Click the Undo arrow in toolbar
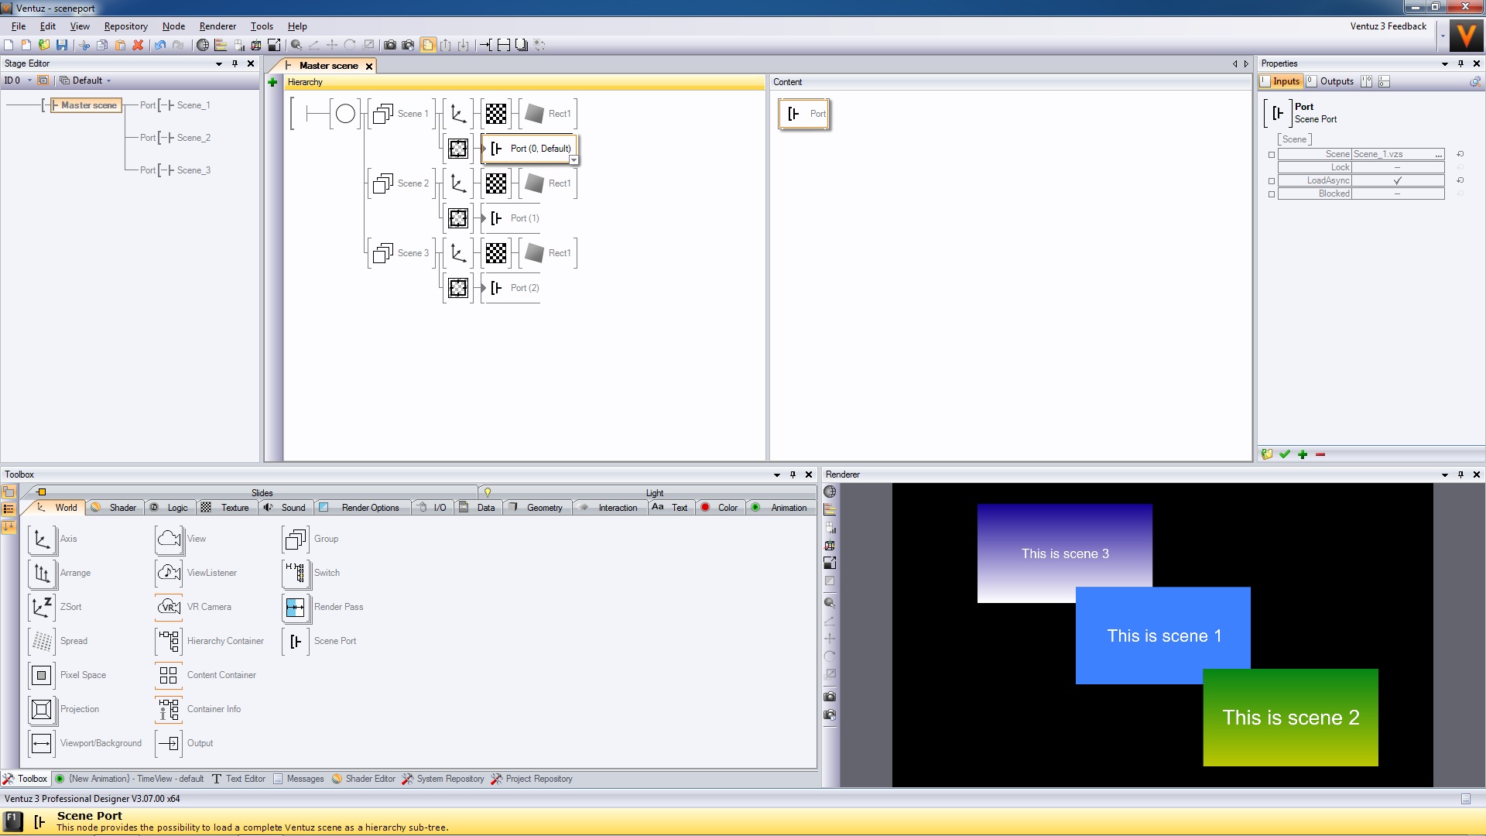This screenshot has height=836, width=1486. tap(159, 45)
